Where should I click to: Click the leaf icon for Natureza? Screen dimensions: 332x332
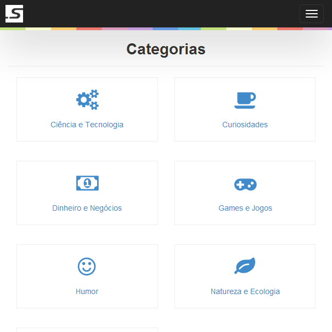coord(245,266)
